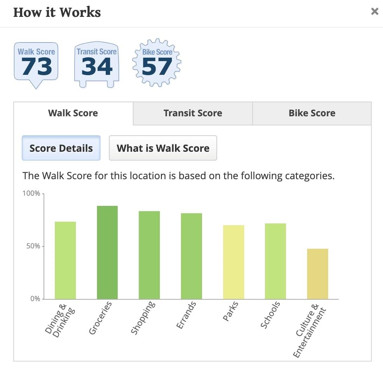The height and width of the screenshot is (371, 383).
Task: Select the Walk Score tab
Action: [x=73, y=113]
